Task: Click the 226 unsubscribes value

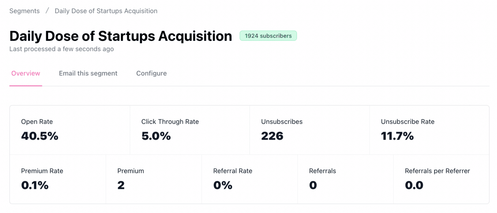Action: [x=272, y=136]
